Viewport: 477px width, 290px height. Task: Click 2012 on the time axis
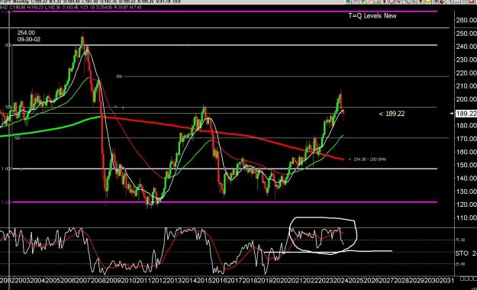pyautogui.click(x=159, y=280)
